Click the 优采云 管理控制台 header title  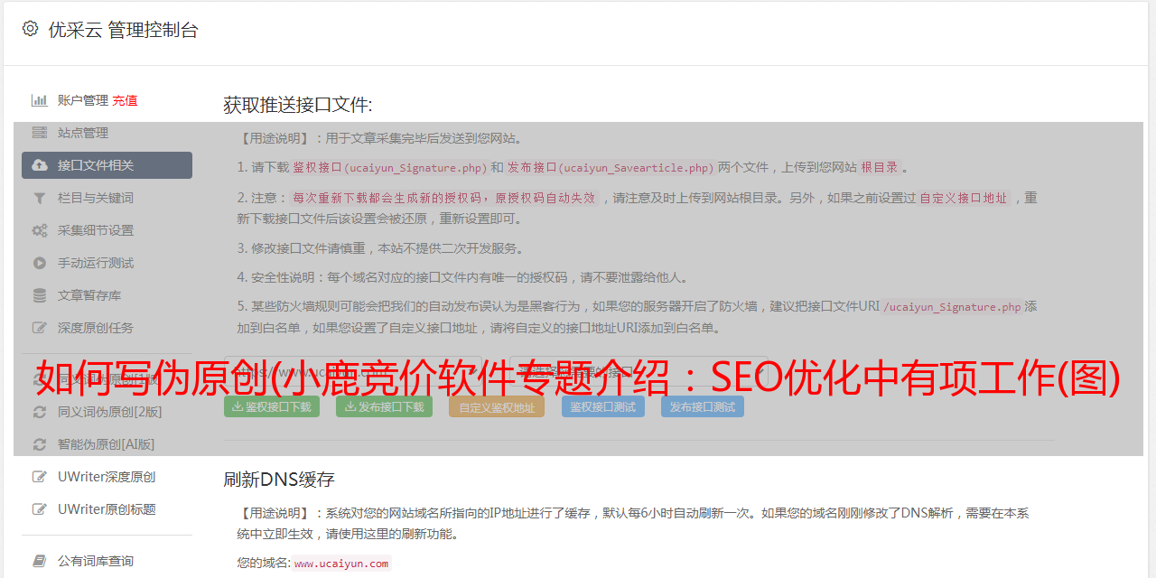(123, 30)
